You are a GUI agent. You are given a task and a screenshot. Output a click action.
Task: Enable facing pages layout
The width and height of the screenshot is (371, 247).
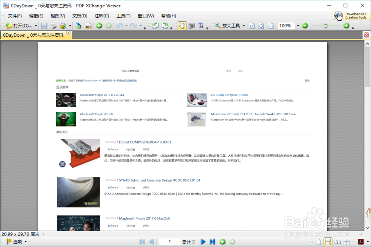coord(337,241)
